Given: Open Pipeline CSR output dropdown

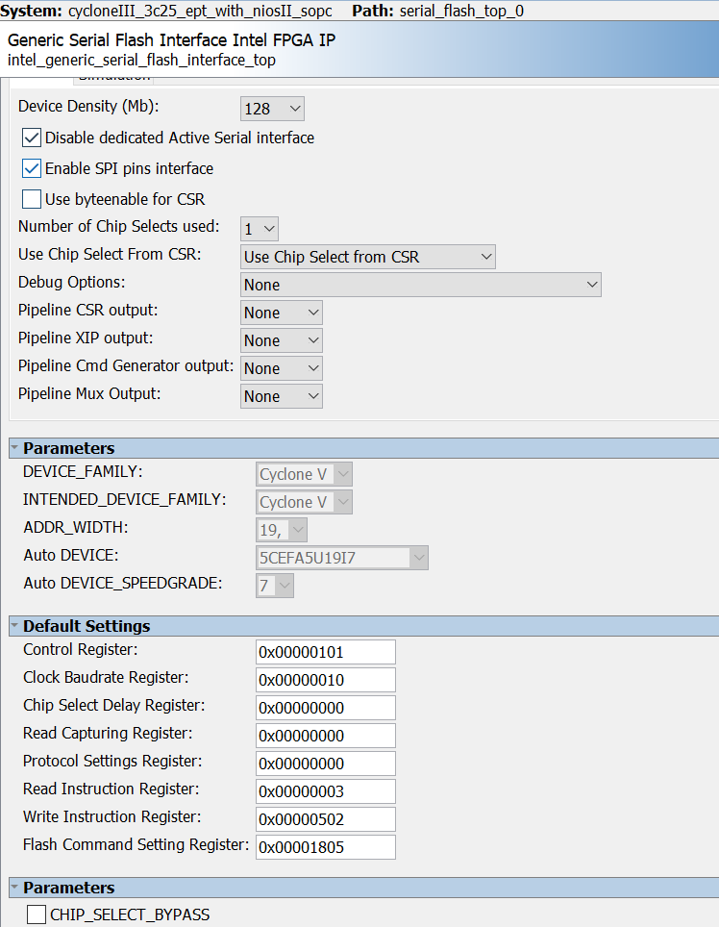Looking at the screenshot, I should pos(281,313).
